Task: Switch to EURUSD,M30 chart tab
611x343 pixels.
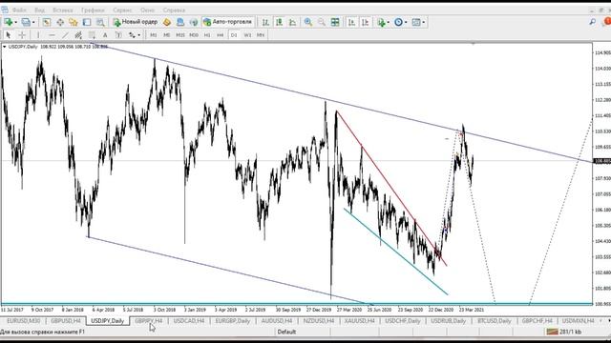Action: click(23, 321)
